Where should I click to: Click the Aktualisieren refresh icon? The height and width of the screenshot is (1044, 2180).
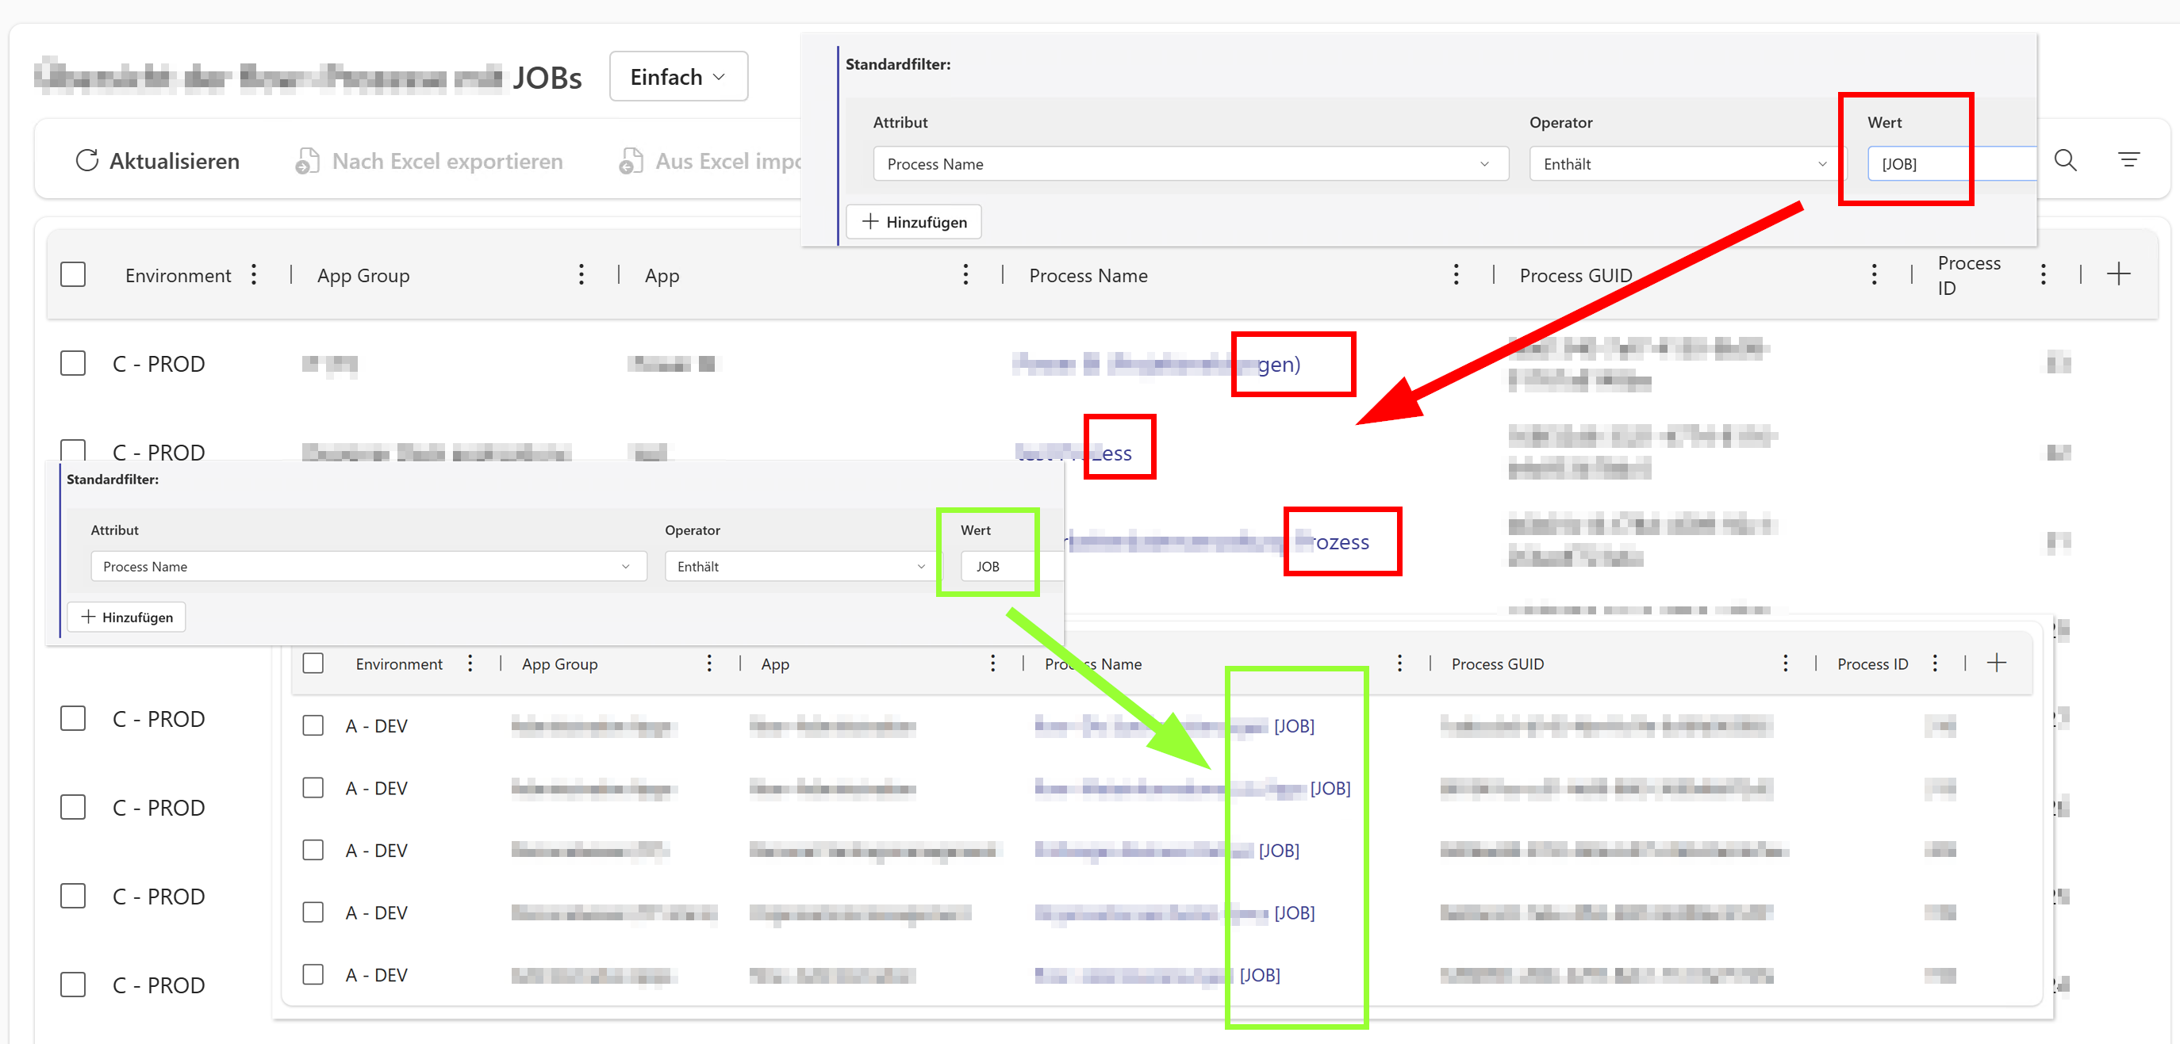click(87, 161)
